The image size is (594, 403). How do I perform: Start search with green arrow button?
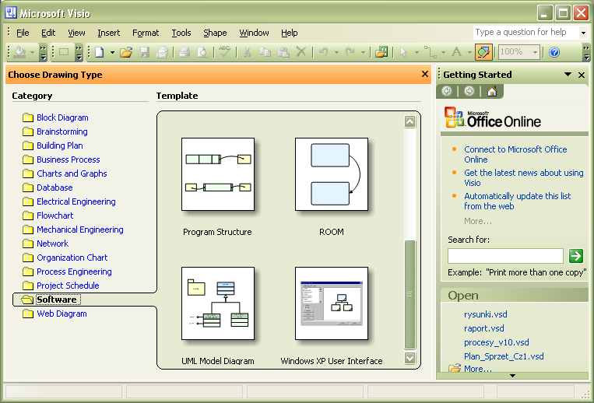point(576,256)
